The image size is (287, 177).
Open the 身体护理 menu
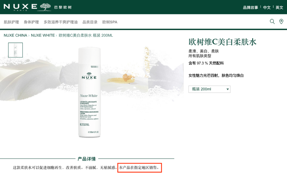[31, 22]
